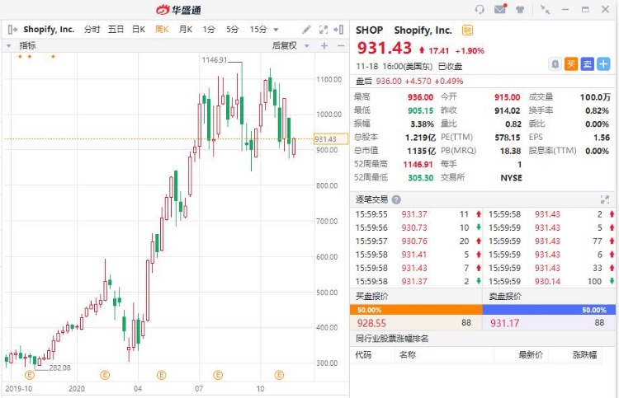Click the 总市值 value 1135亿
This screenshot has width=619, height=398.
[x=422, y=151]
